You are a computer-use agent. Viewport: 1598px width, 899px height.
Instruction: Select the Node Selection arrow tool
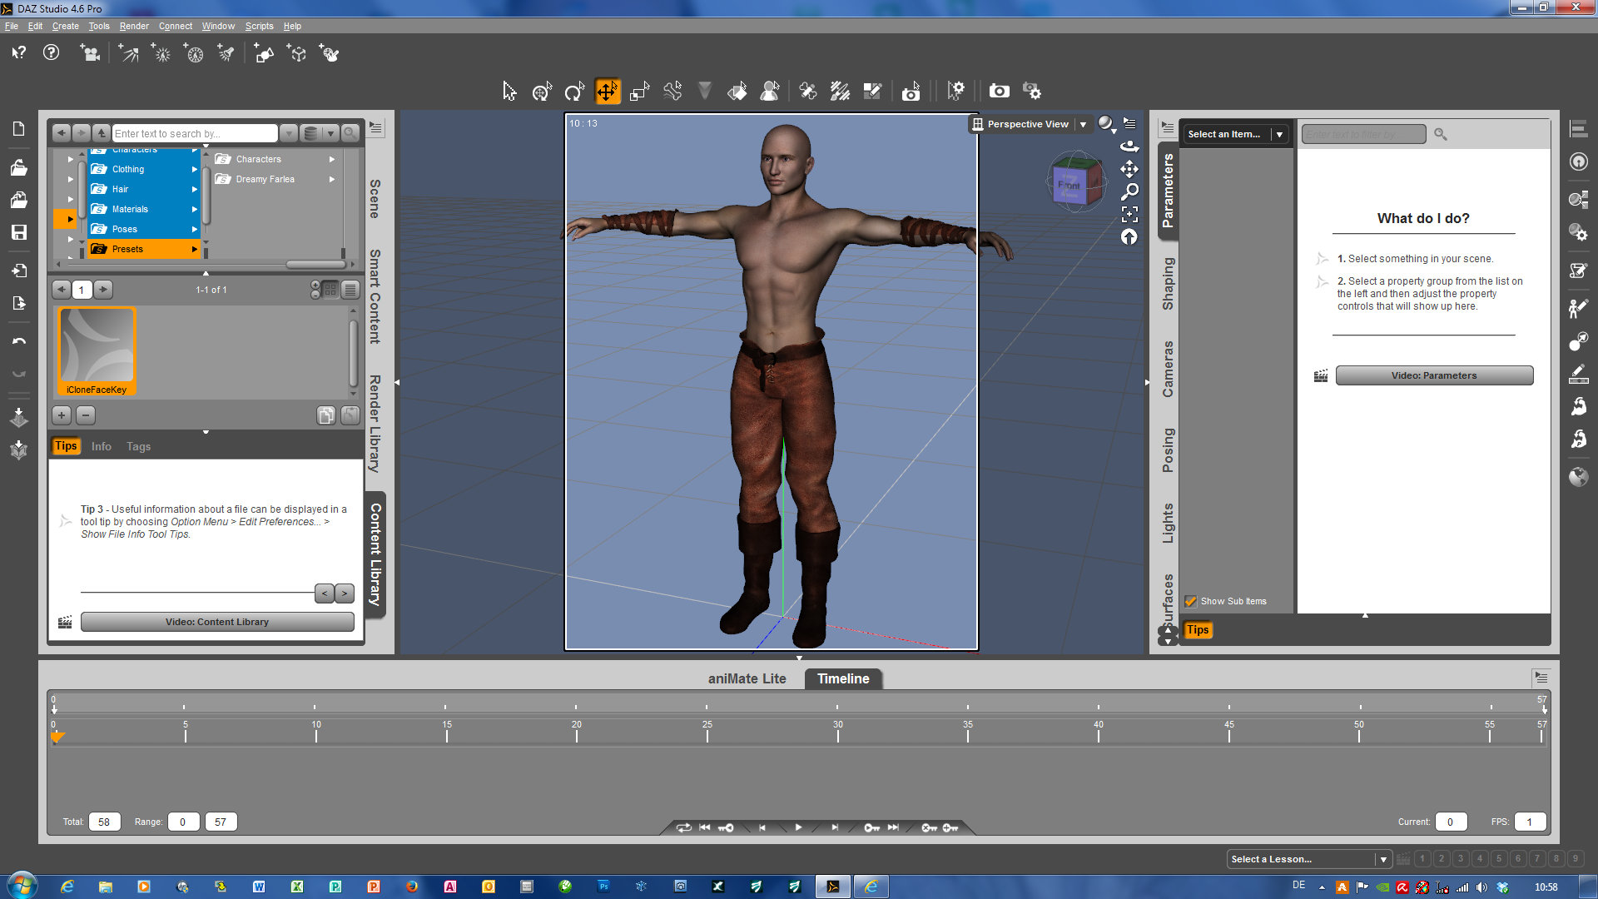click(509, 92)
